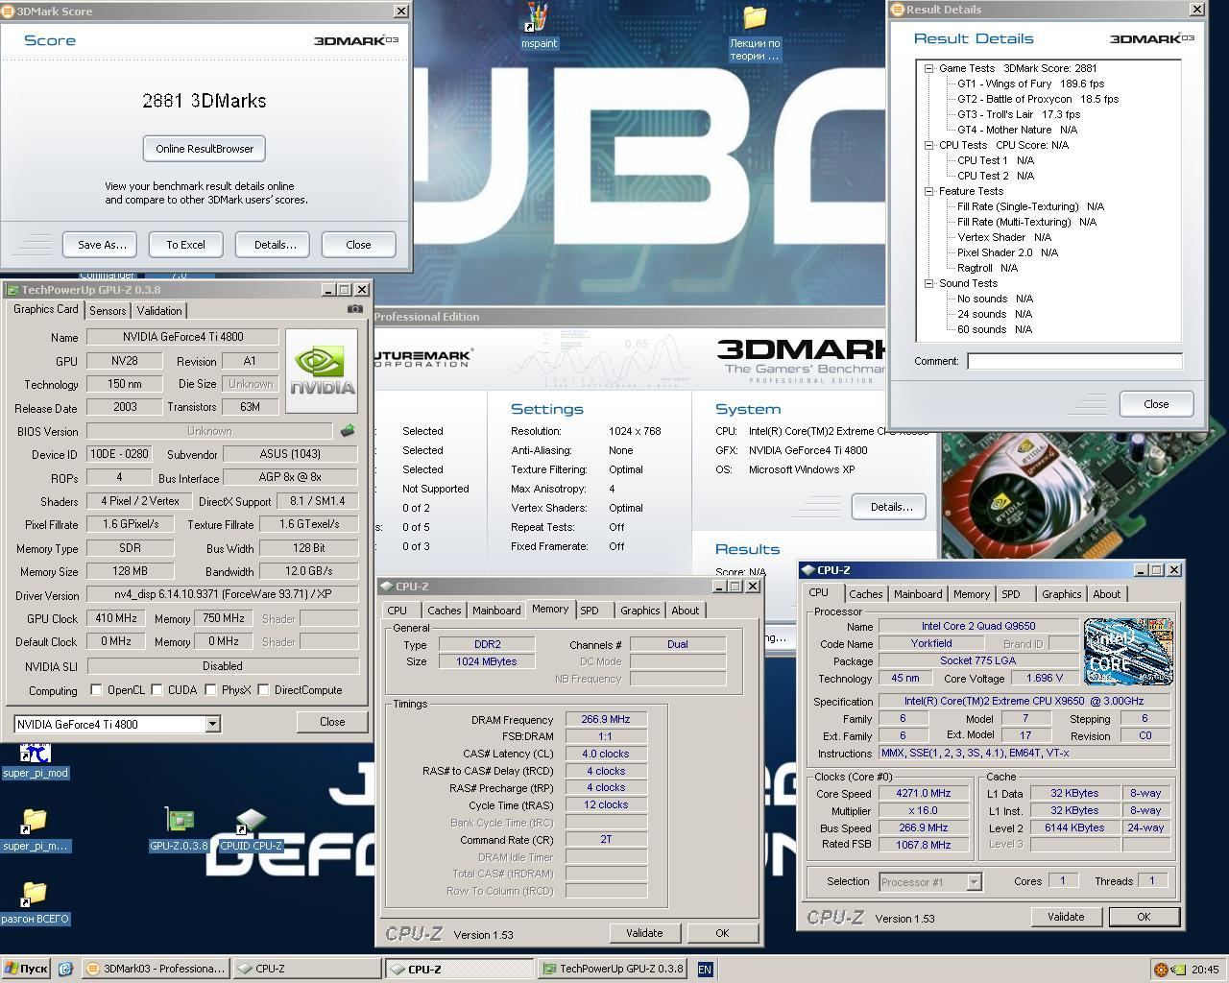Click the EN language indicator in taskbar
1229x983 pixels.
[705, 970]
